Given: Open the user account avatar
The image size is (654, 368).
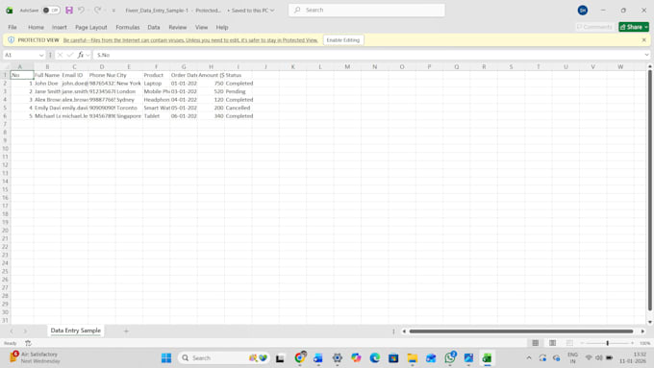Looking at the screenshot, I should pos(583,10).
